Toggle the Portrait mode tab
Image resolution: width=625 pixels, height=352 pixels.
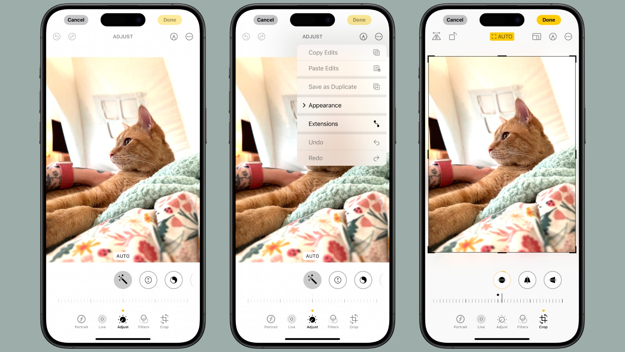(x=82, y=321)
